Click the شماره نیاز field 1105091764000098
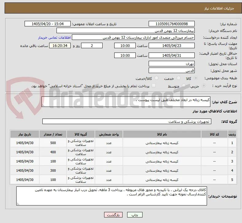 (x=171, y=24)
